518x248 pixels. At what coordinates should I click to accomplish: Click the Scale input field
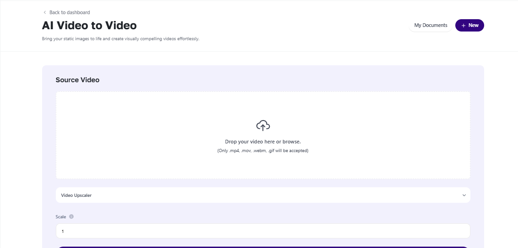pyautogui.click(x=263, y=231)
